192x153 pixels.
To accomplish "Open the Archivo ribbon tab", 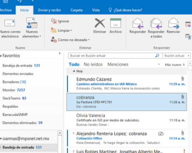I will click(6, 10).
